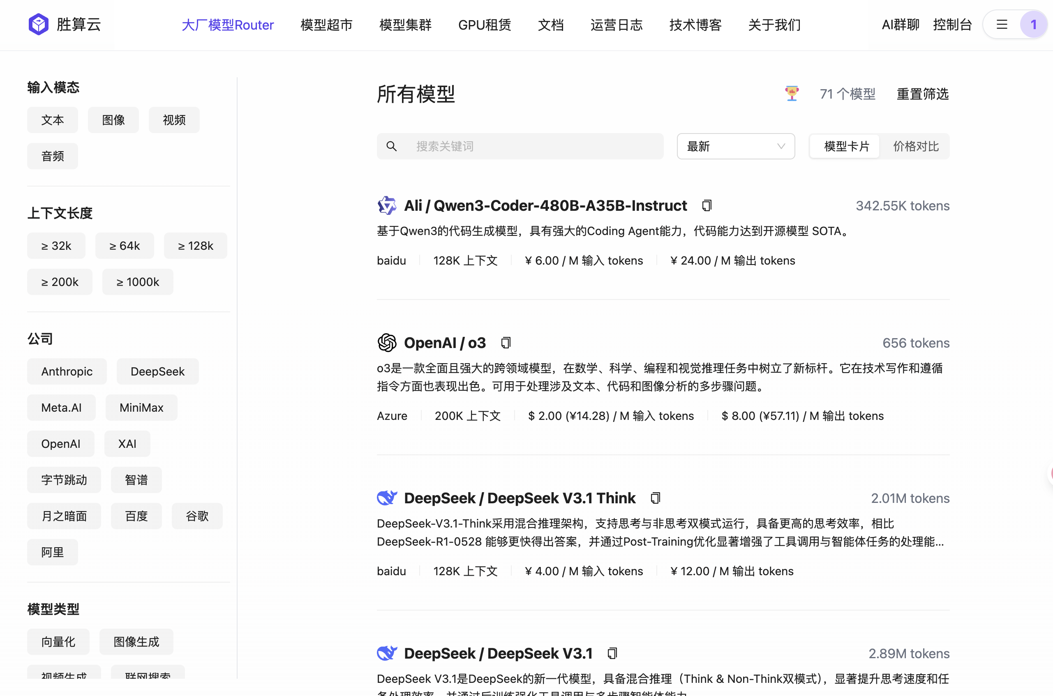
Task: Click the search magnifier icon
Action: [391, 146]
